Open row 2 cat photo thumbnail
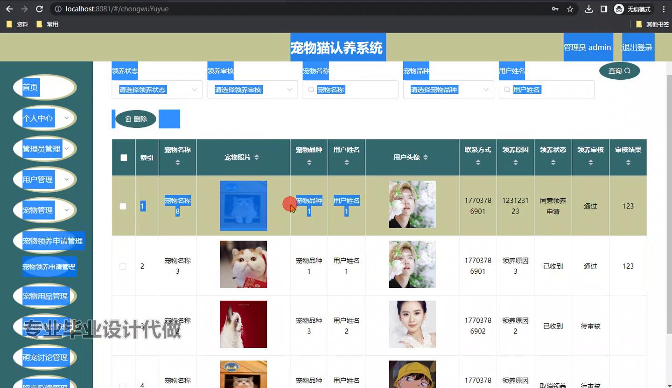This screenshot has width=672, height=388. (x=244, y=264)
